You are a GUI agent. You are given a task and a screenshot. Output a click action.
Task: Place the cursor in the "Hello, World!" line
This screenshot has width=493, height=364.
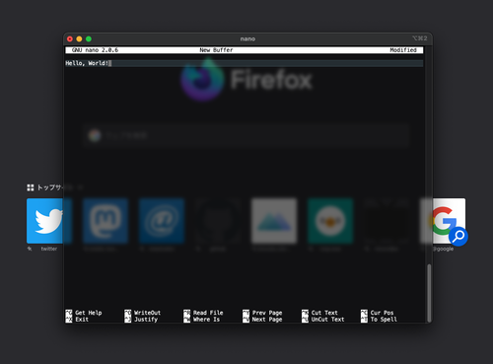(x=244, y=63)
